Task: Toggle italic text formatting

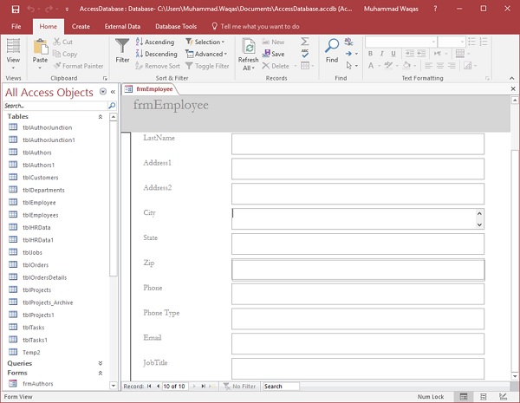Action: (381, 54)
